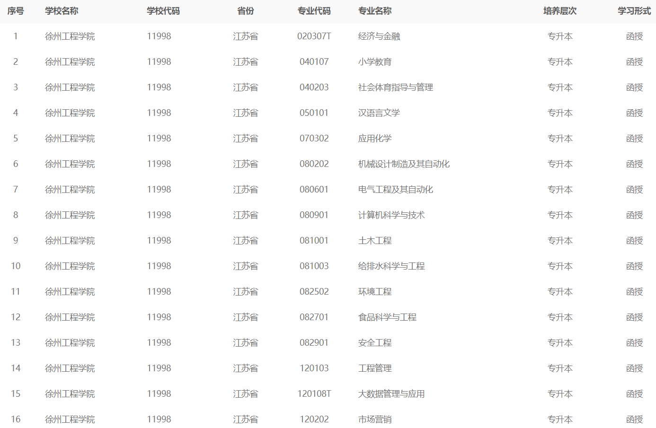Click the 学校代码 column header
656x428 pixels.
(163, 11)
